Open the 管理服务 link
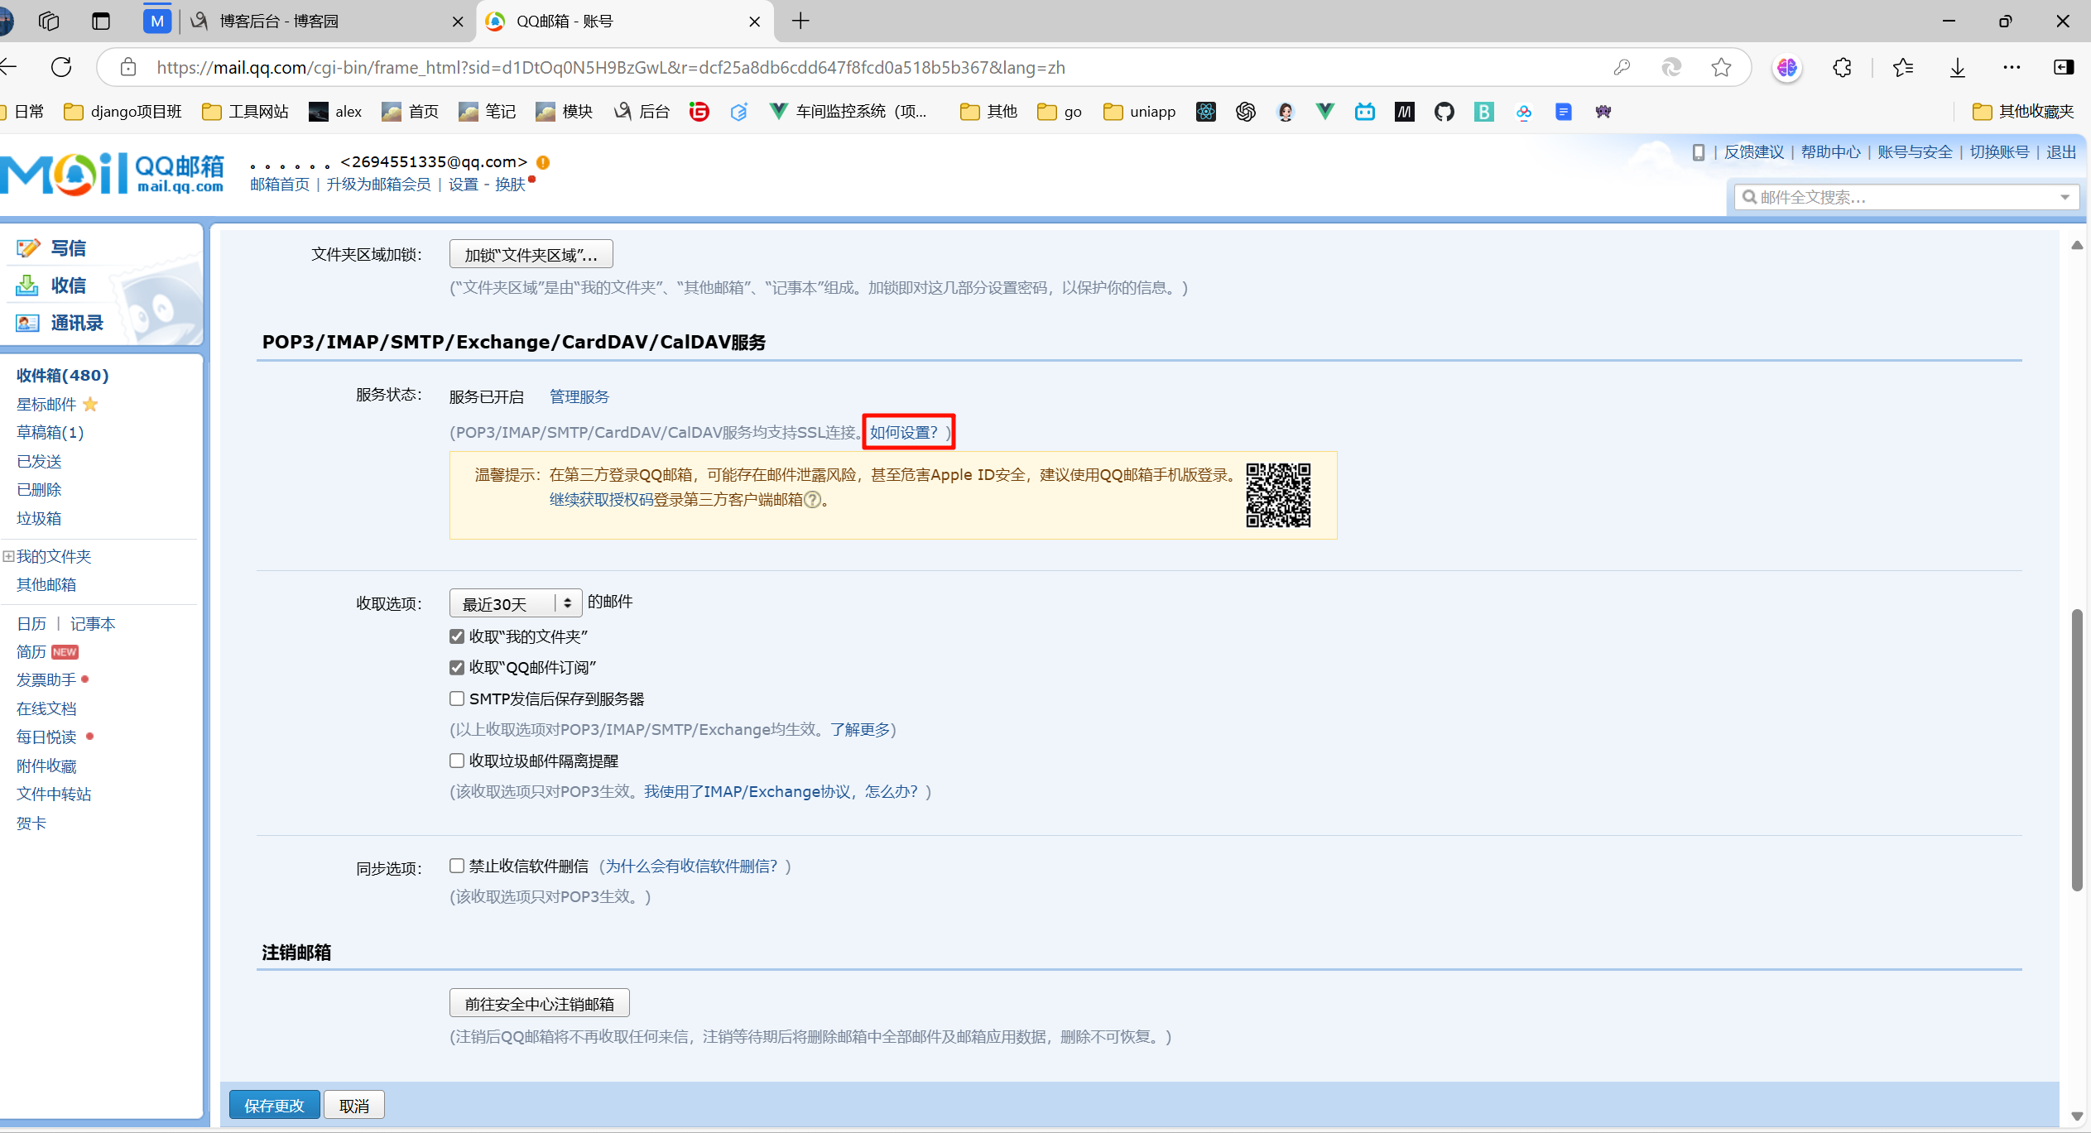The width and height of the screenshot is (2091, 1133). pos(578,396)
